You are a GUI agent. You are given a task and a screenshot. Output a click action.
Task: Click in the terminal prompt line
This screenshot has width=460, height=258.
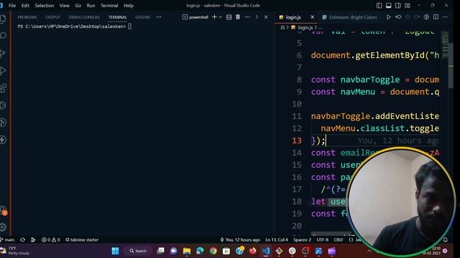(x=75, y=27)
